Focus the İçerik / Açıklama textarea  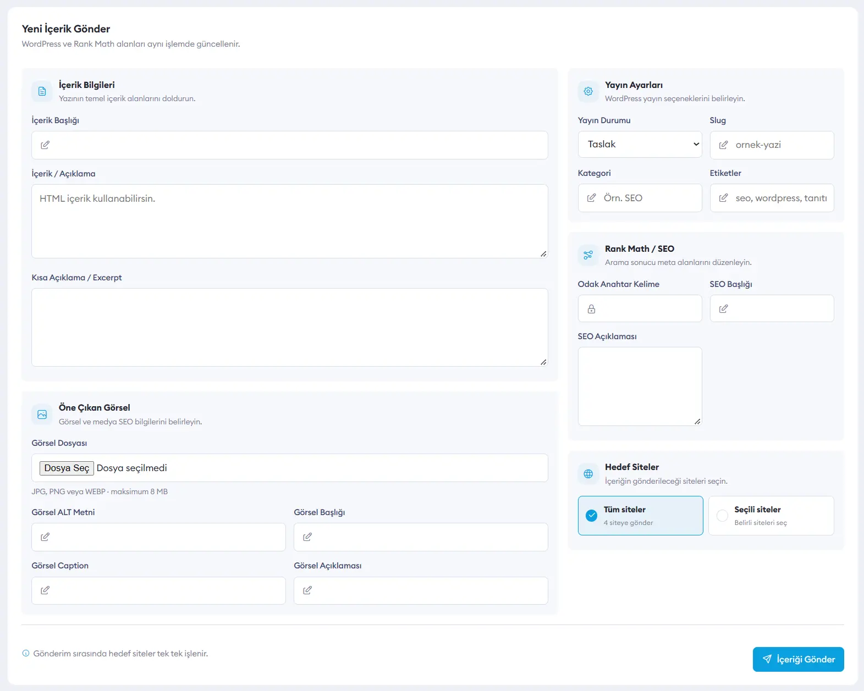pos(290,221)
